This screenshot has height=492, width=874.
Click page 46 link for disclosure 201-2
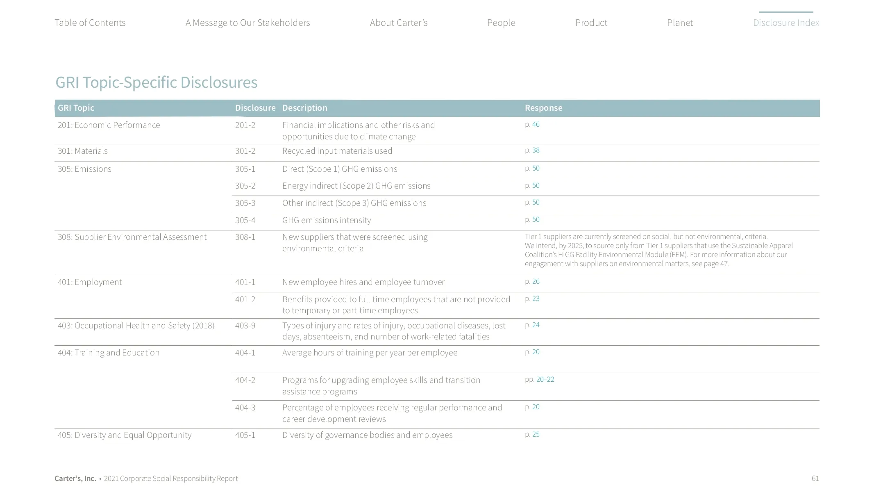click(x=536, y=124)
